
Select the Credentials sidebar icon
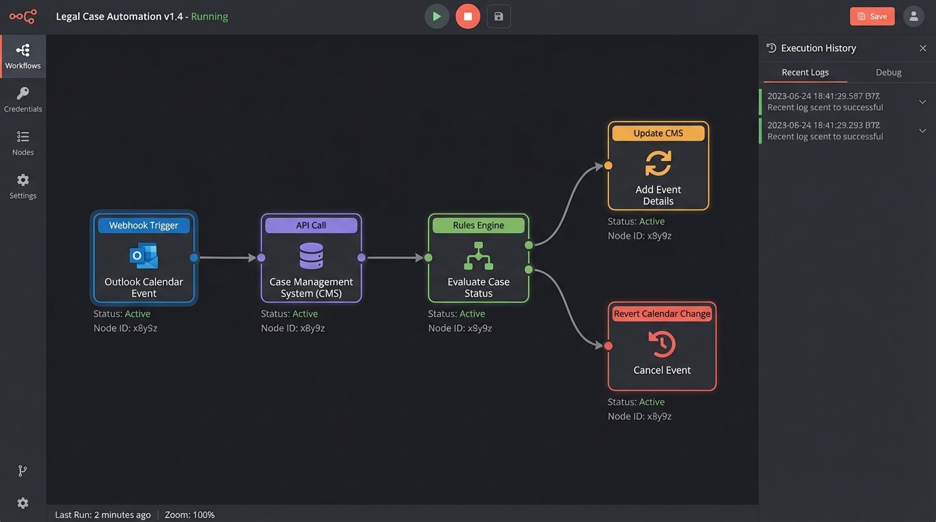coord(22,99)
